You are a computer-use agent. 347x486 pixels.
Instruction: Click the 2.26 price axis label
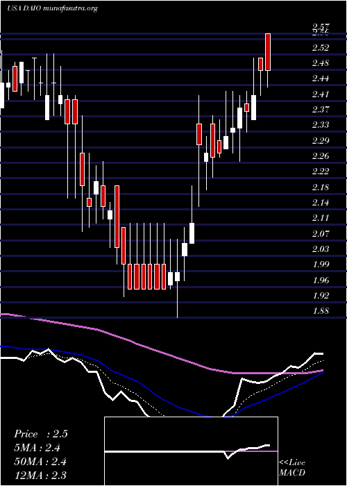(x=321, y=156)
